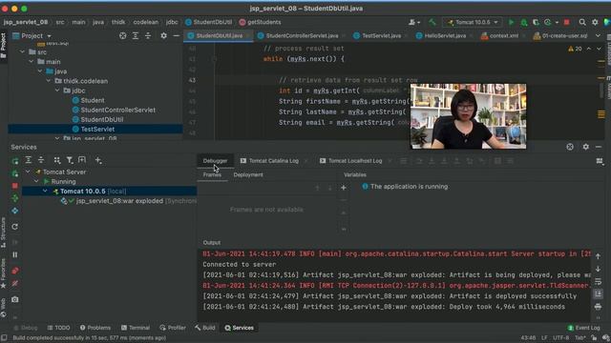The width and height of the screenshot is (611, 343).
Task: Run the Tomcat 10.0.5 configuration
Action: (x=511, y=23)
